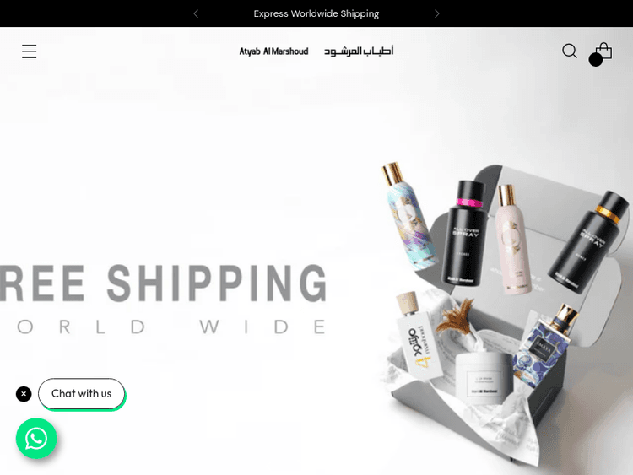Image resolution: width=633 pixels, height=475 pixels.
Task: Click the Chat with us button
Action: pyautogui.click(x=82, y=393)
